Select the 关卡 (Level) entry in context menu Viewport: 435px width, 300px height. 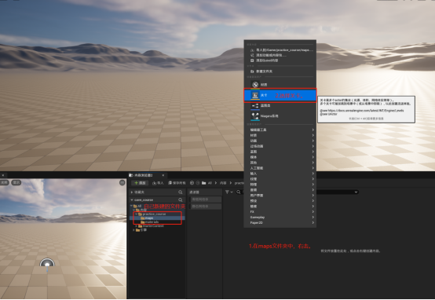pyautogui.click(x=280, y=95)
